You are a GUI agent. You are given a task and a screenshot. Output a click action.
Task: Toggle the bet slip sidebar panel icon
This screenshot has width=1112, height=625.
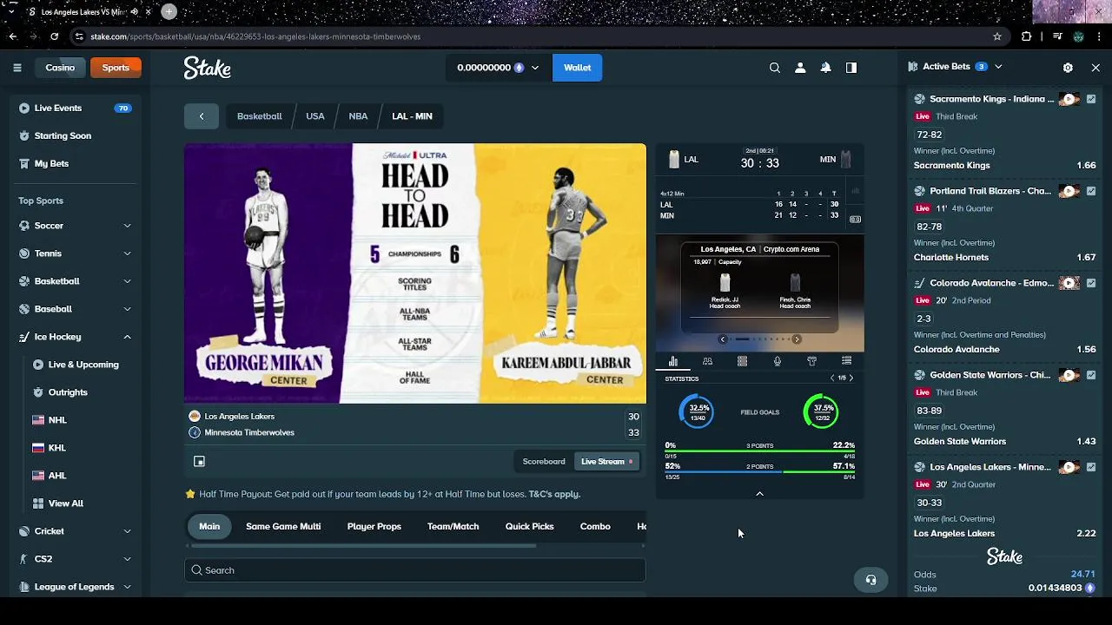click(851, 68)
